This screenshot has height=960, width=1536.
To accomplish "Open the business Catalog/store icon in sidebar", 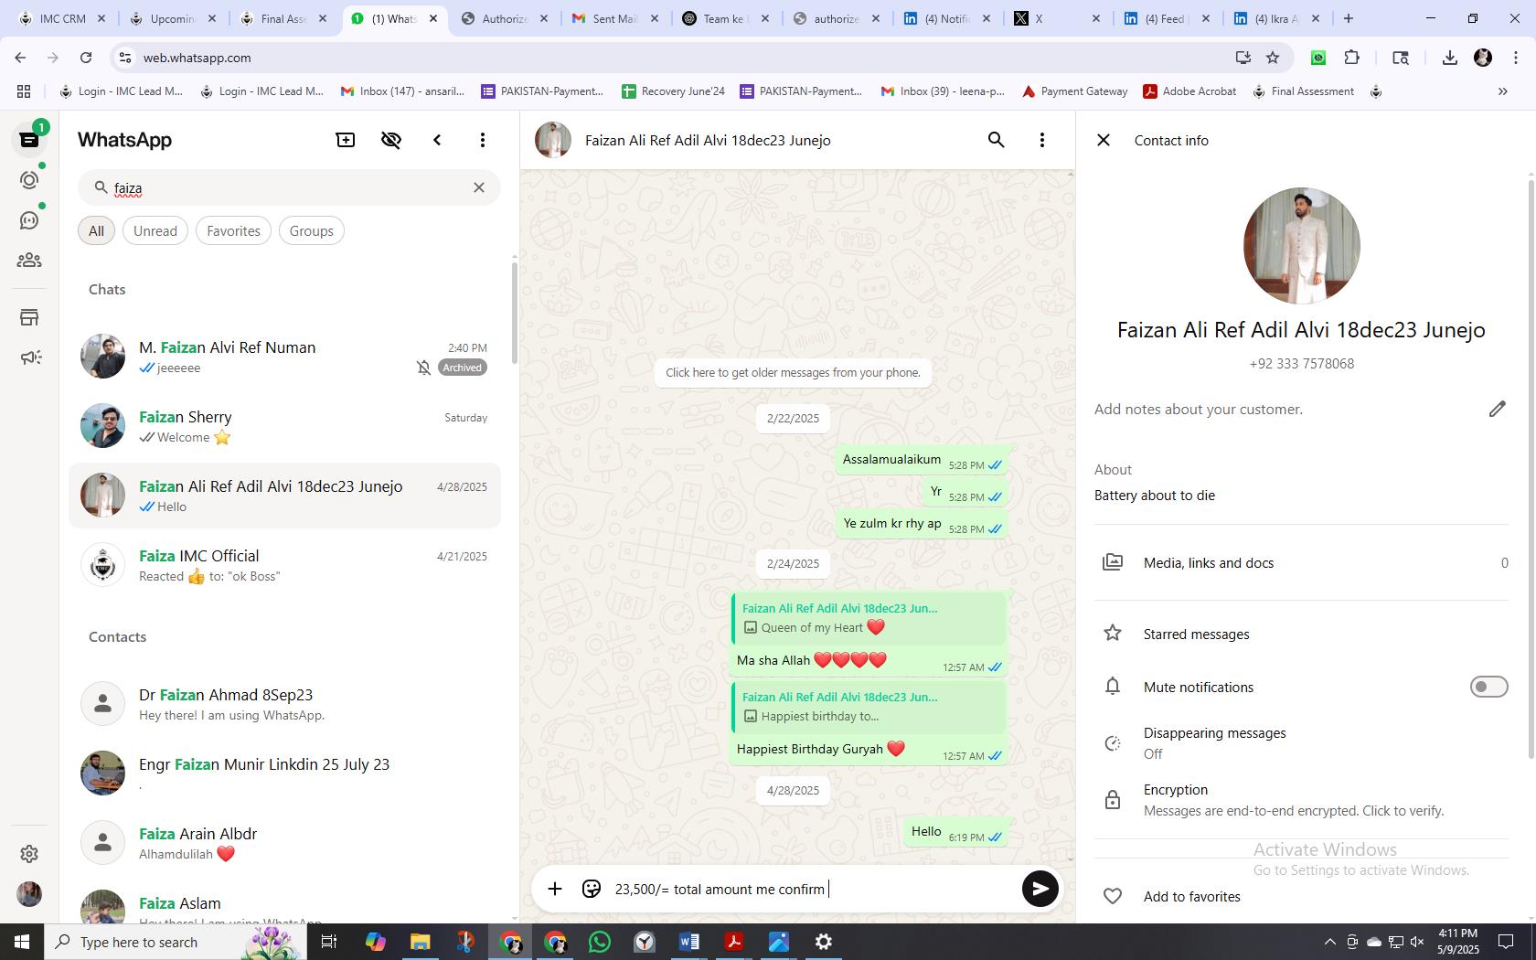I will (x=29, y=317).
